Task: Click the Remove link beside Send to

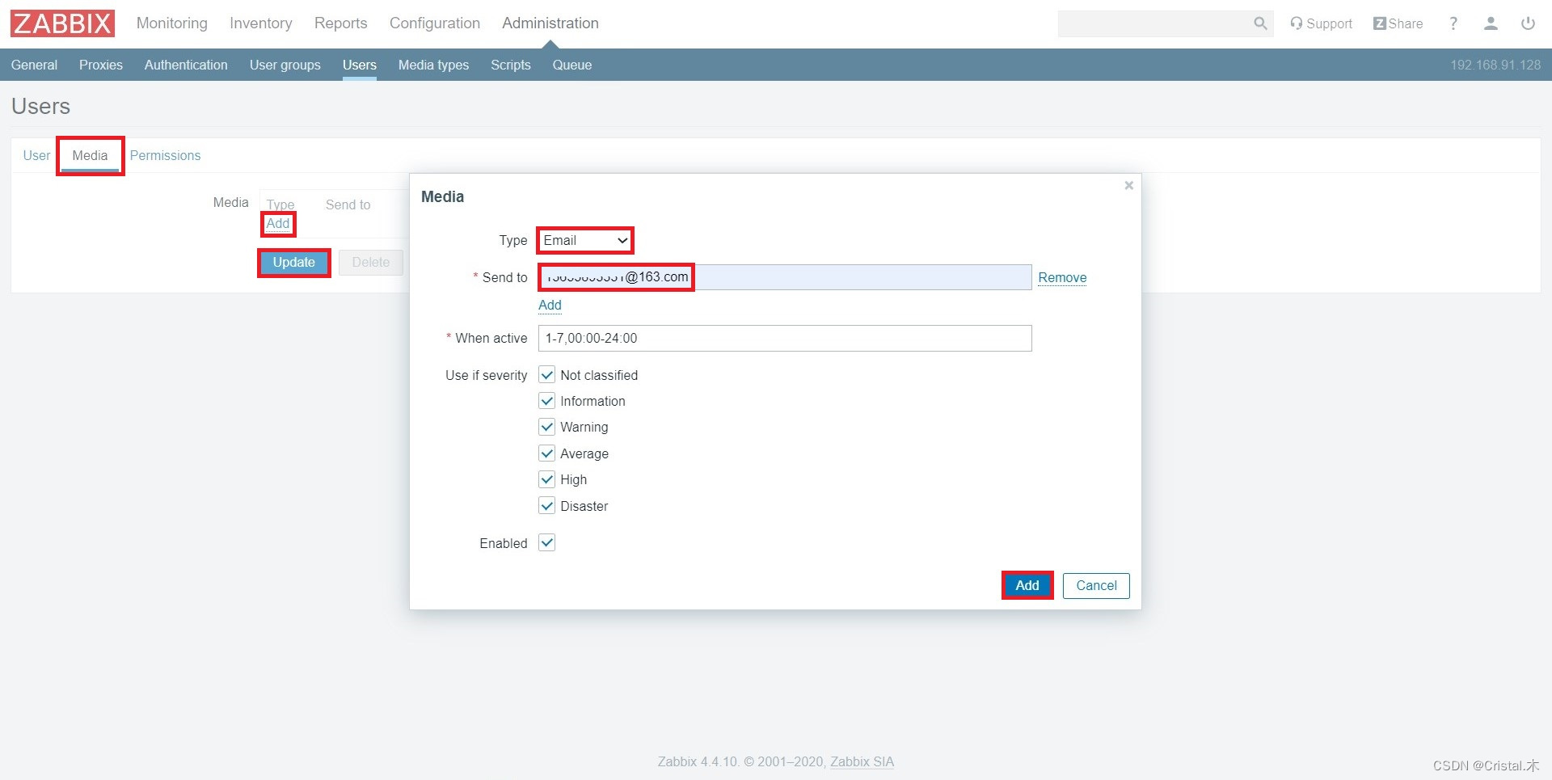Action: (1062, 277)
